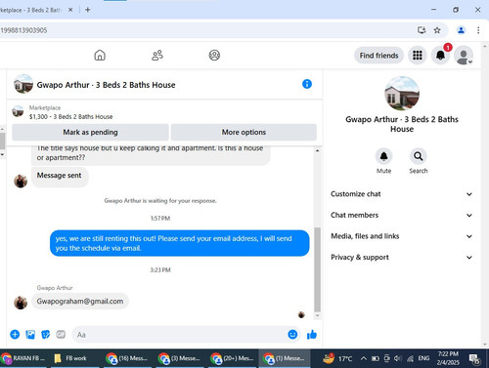Expand Privacy & support section
489x368 pixels.
click(402, 258)
